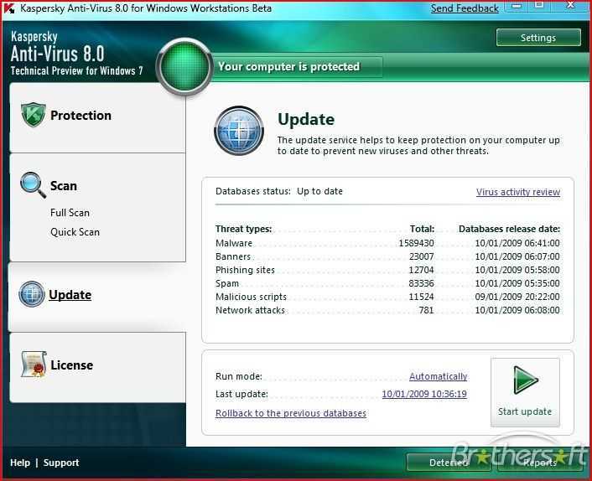Open Virus activity review link
The image size is (592, 481).
click(518, 192)
